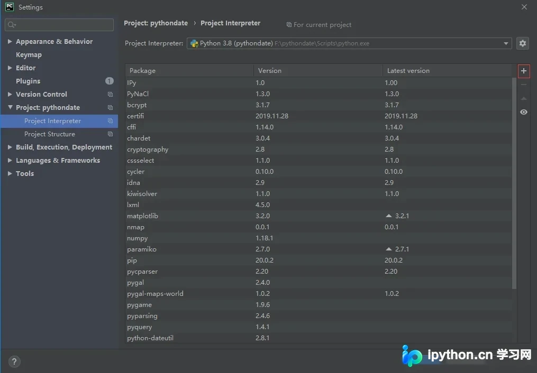Click the Version Control project-level icon

[x=110, y=95]
